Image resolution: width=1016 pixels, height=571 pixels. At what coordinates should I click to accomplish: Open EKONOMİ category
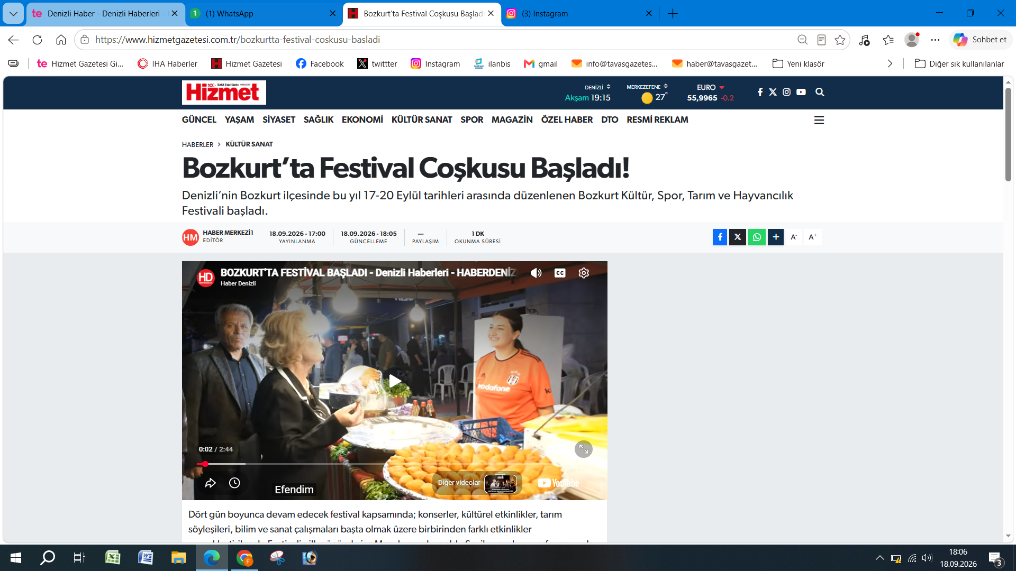[x=362, y=119]
